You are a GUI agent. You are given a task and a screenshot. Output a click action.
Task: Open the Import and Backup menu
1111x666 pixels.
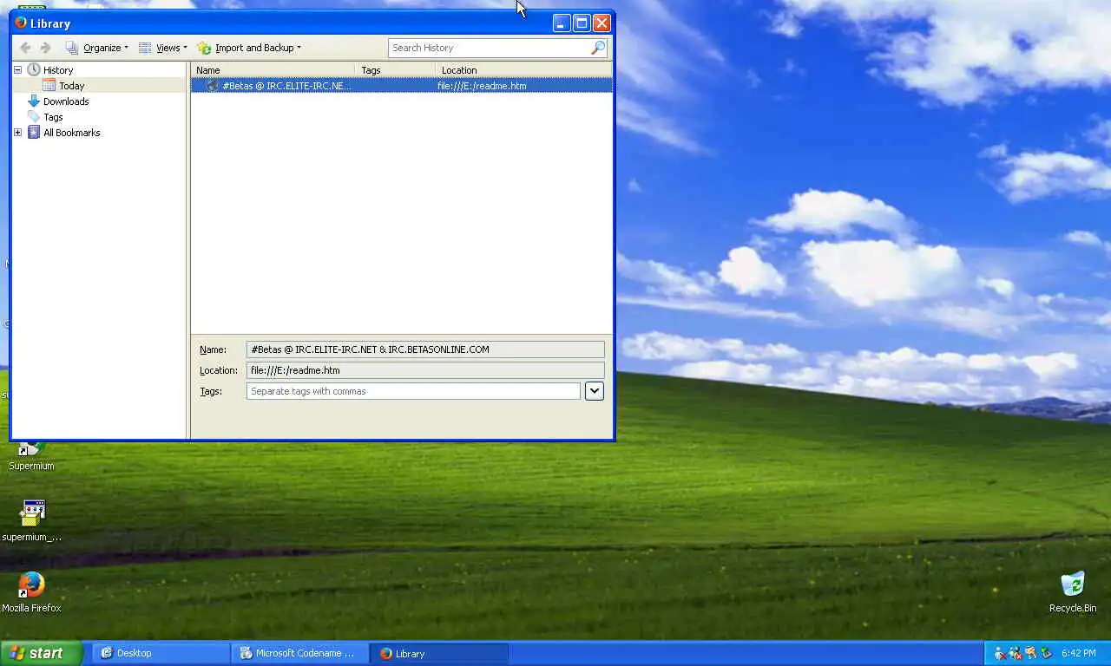click(249, 48)
